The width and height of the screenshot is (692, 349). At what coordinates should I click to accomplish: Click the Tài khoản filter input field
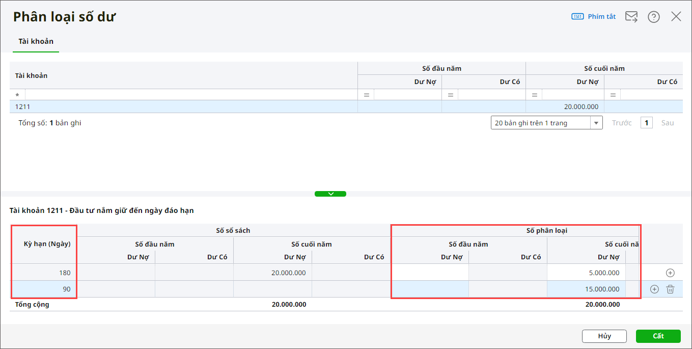[x=191, y=95]
